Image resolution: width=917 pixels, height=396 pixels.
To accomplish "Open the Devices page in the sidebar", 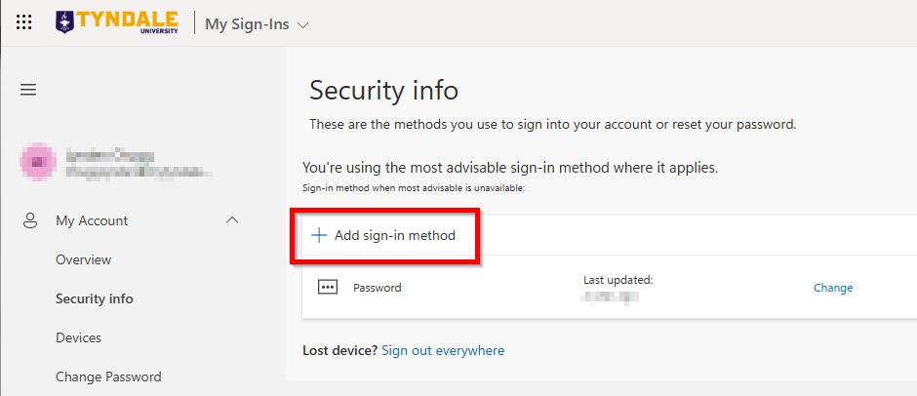I will pos(79,337).
